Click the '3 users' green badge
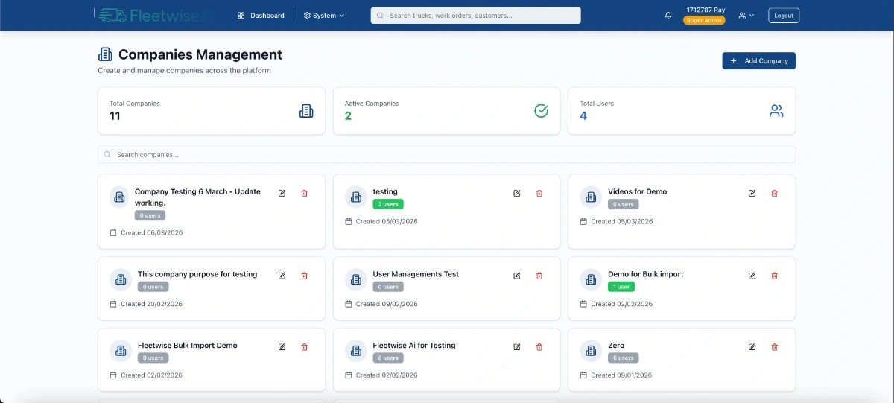Image resolution: width=894 pixels, height=403 pixels. [x=388, y=204]
